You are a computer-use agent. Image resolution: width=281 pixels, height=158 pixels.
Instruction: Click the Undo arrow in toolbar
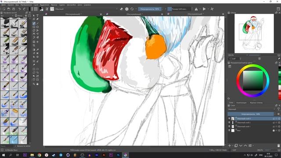tap(19, 9)
